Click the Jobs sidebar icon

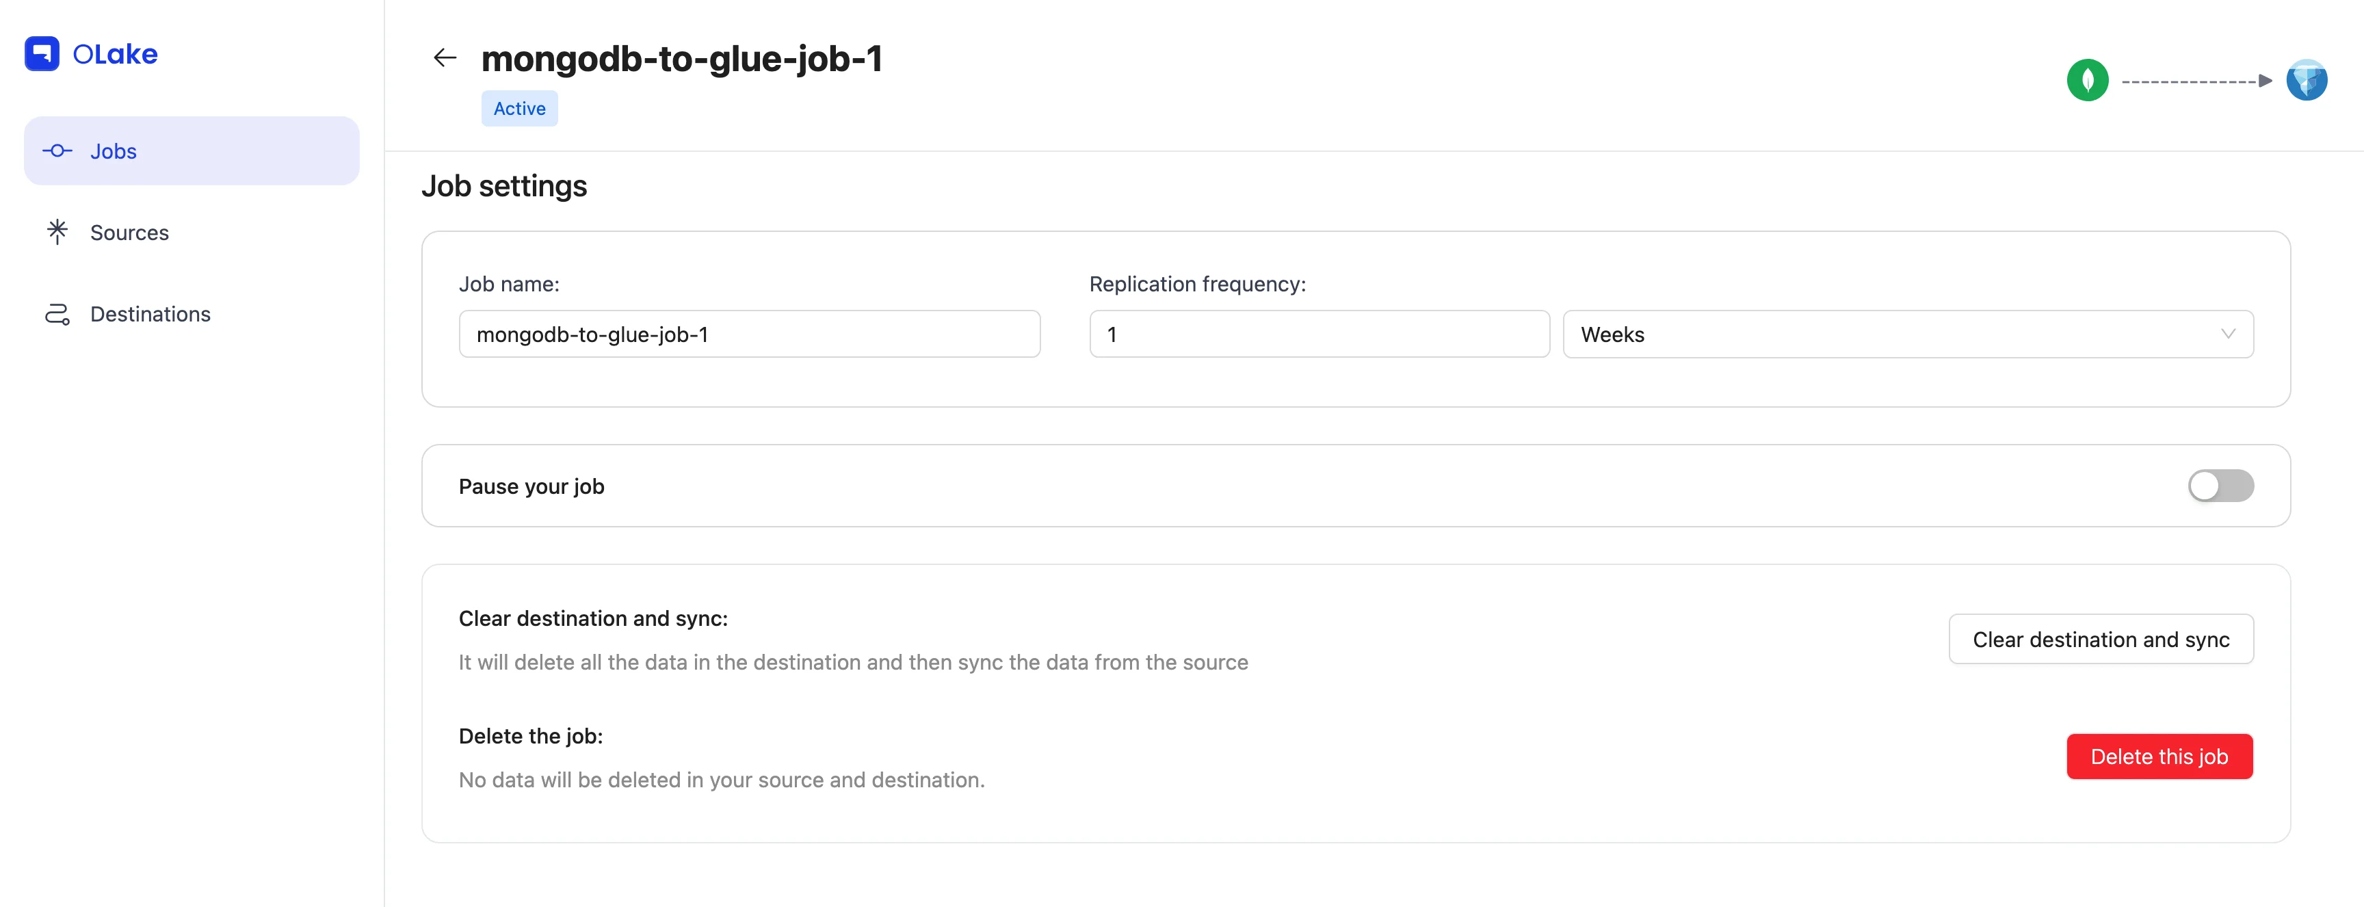coord(57,150)
